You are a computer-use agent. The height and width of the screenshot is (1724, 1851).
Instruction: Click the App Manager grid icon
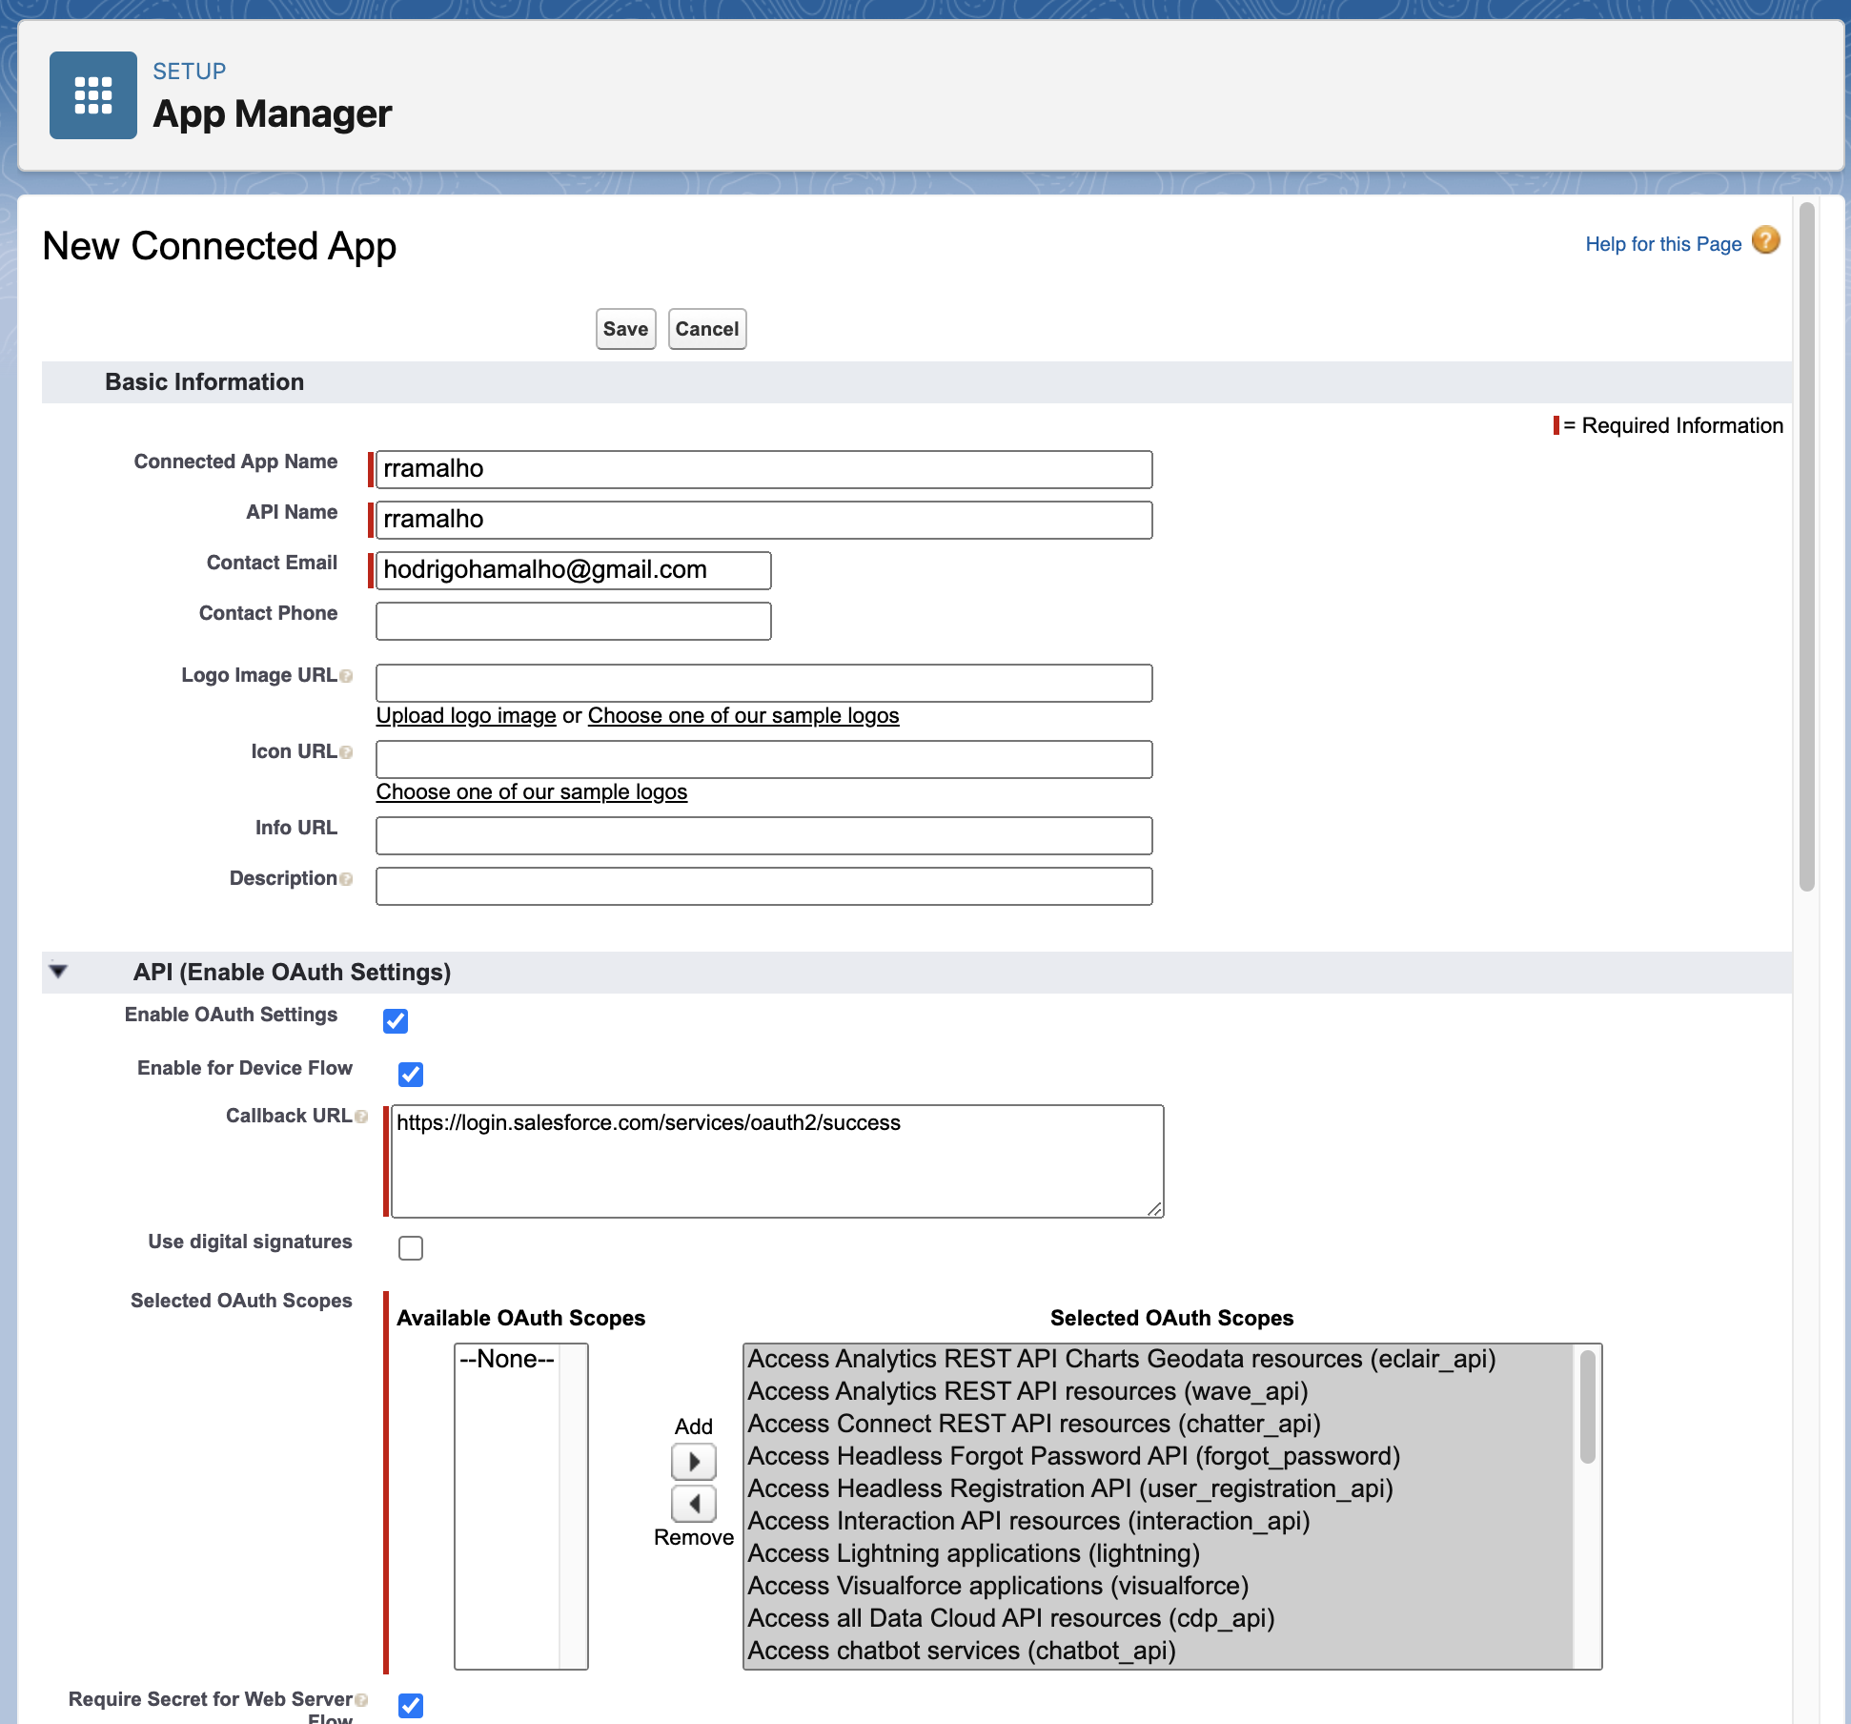(x=93, y=95)
